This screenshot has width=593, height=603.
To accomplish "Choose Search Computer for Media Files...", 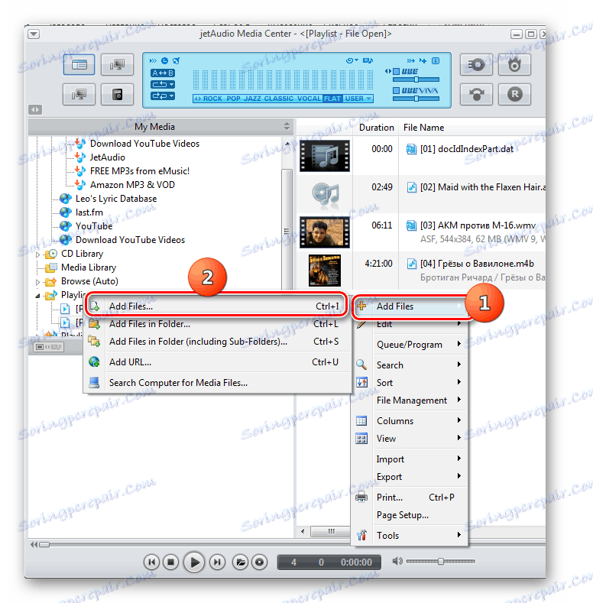I will click(216, 383).
